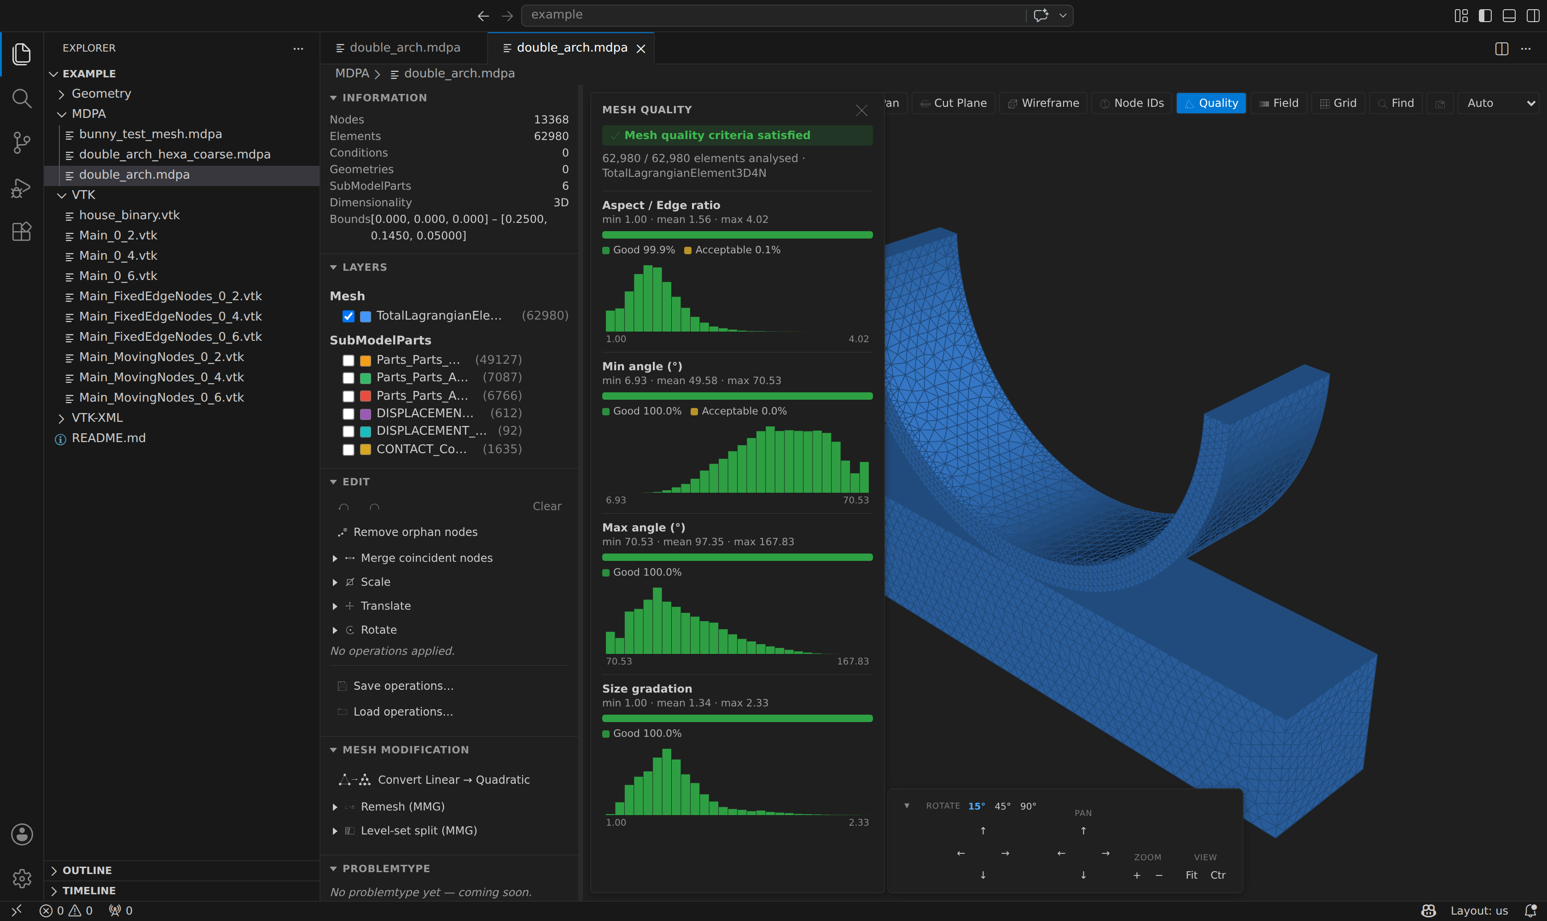Split the editor to the right
The width and height of the screenshot is (1547, 921).
(x=1502, y=48)
